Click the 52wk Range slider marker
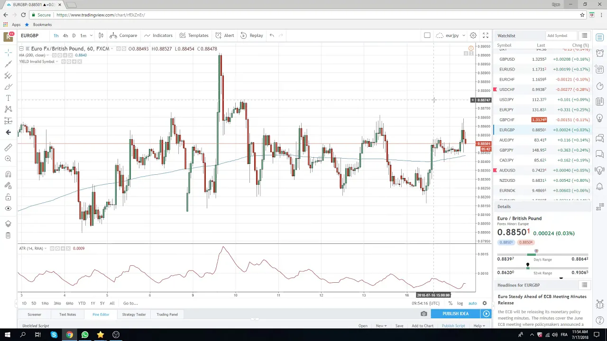The height and width of the screenshot is (341, 607). click(528, 266)
